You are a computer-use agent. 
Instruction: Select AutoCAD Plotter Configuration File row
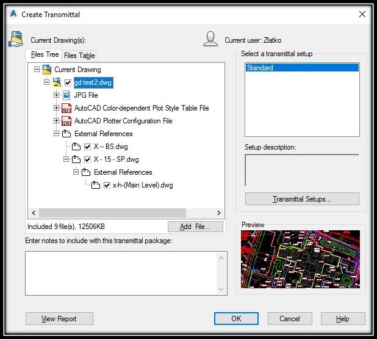click(123, 121)
